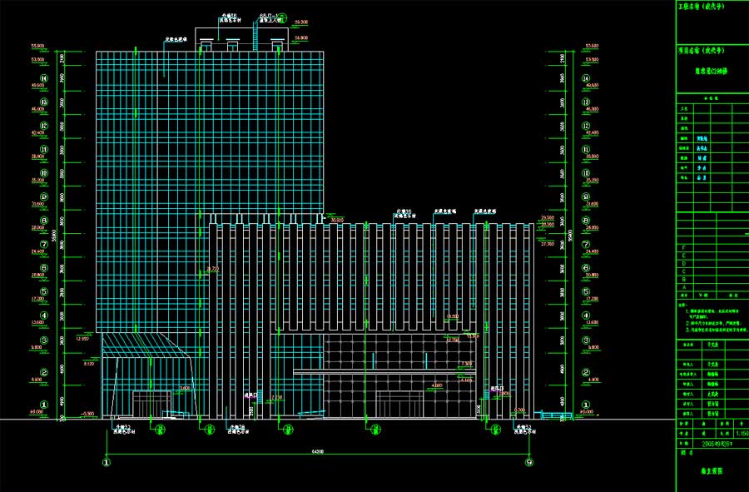Click revision row A in the title block
The height and width of the screenshot is (492, 749).
point(712,287)
